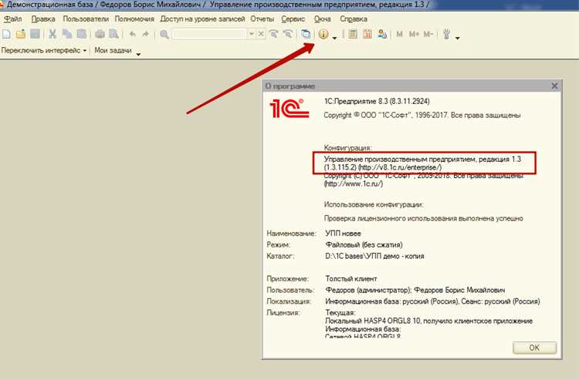Expand the toolbar options arrow after info icon
Viewport: 579px width, 380px height.
click(334, 38)
